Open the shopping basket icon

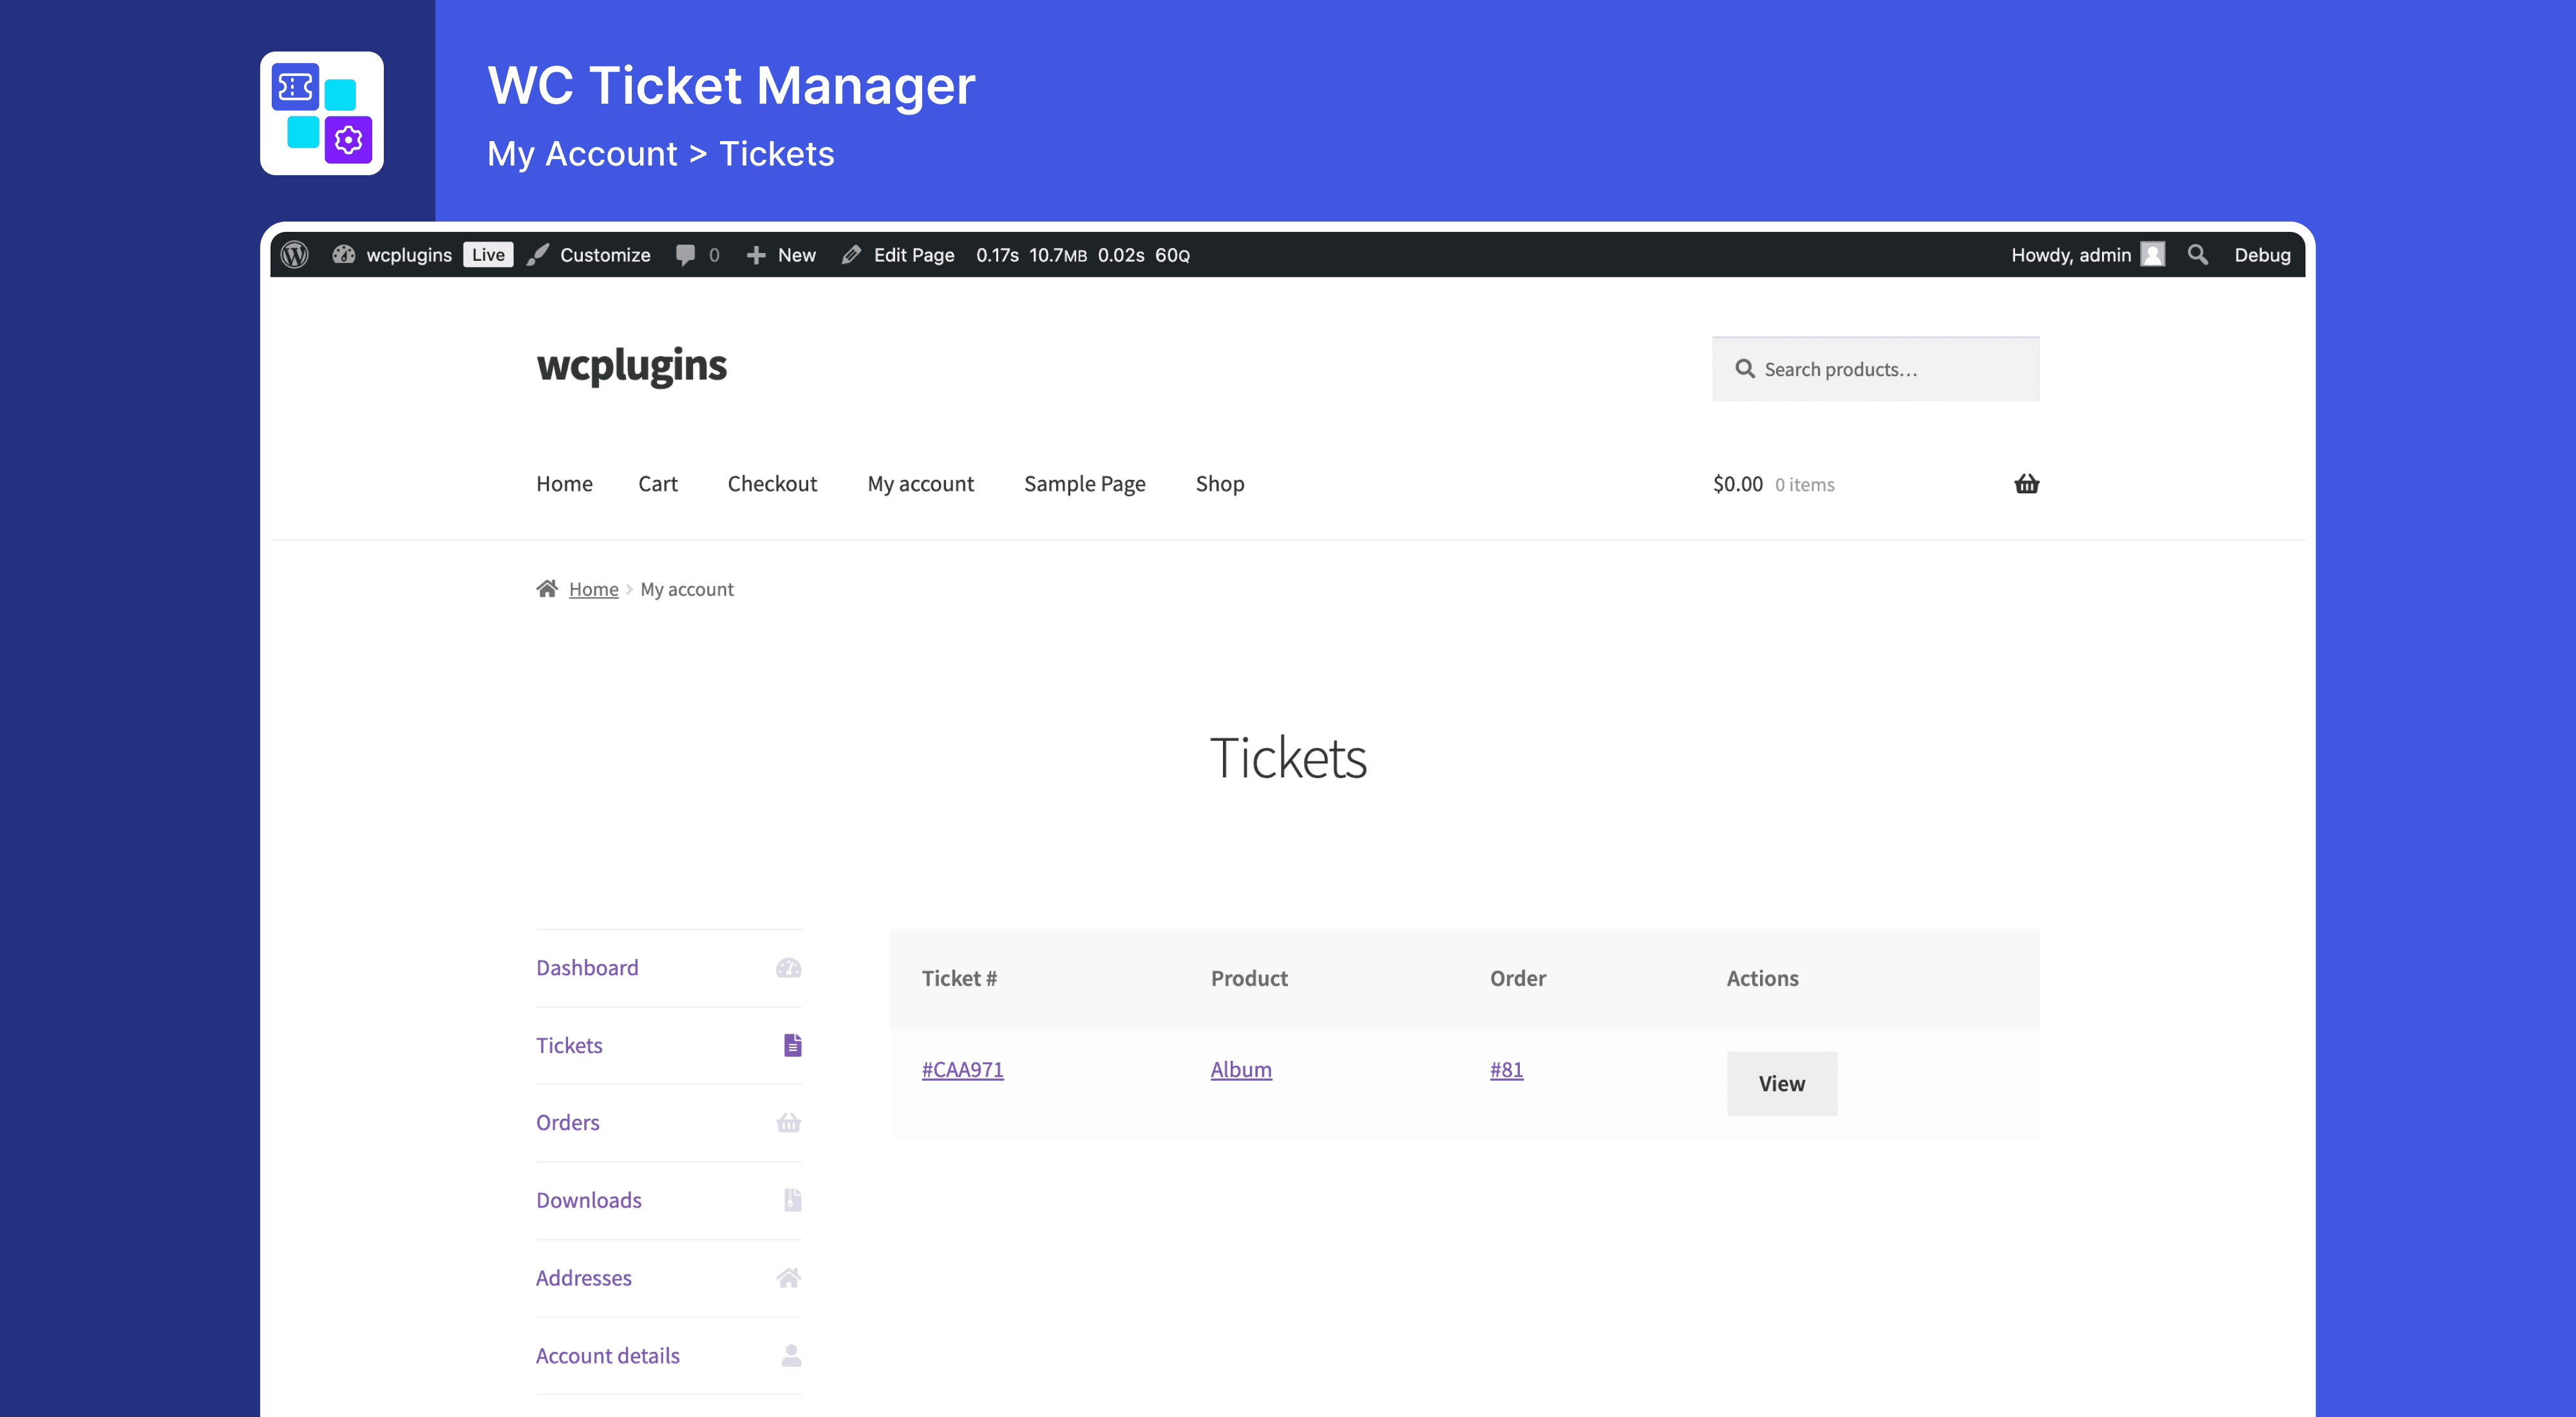coord(2026,484)
